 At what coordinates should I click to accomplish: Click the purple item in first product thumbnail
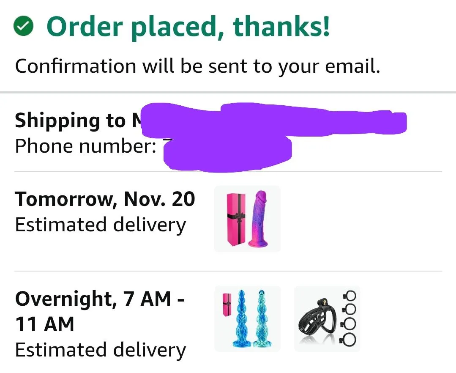(x=259, y=219)
